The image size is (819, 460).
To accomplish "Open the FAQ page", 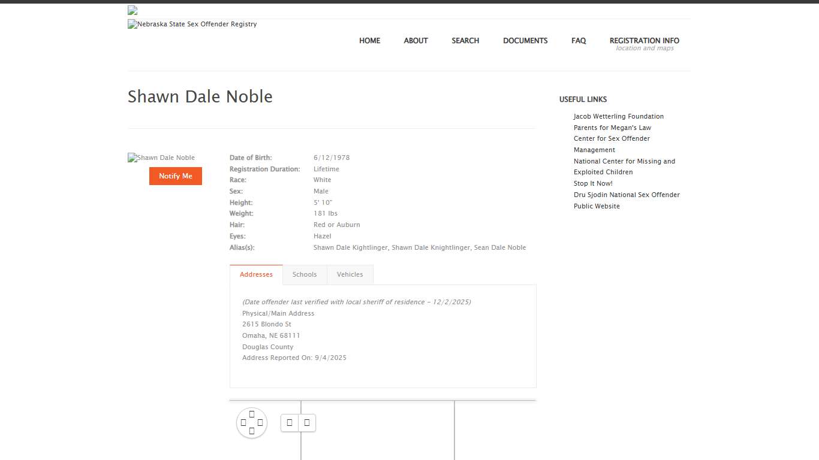I will tap(579, 40).
